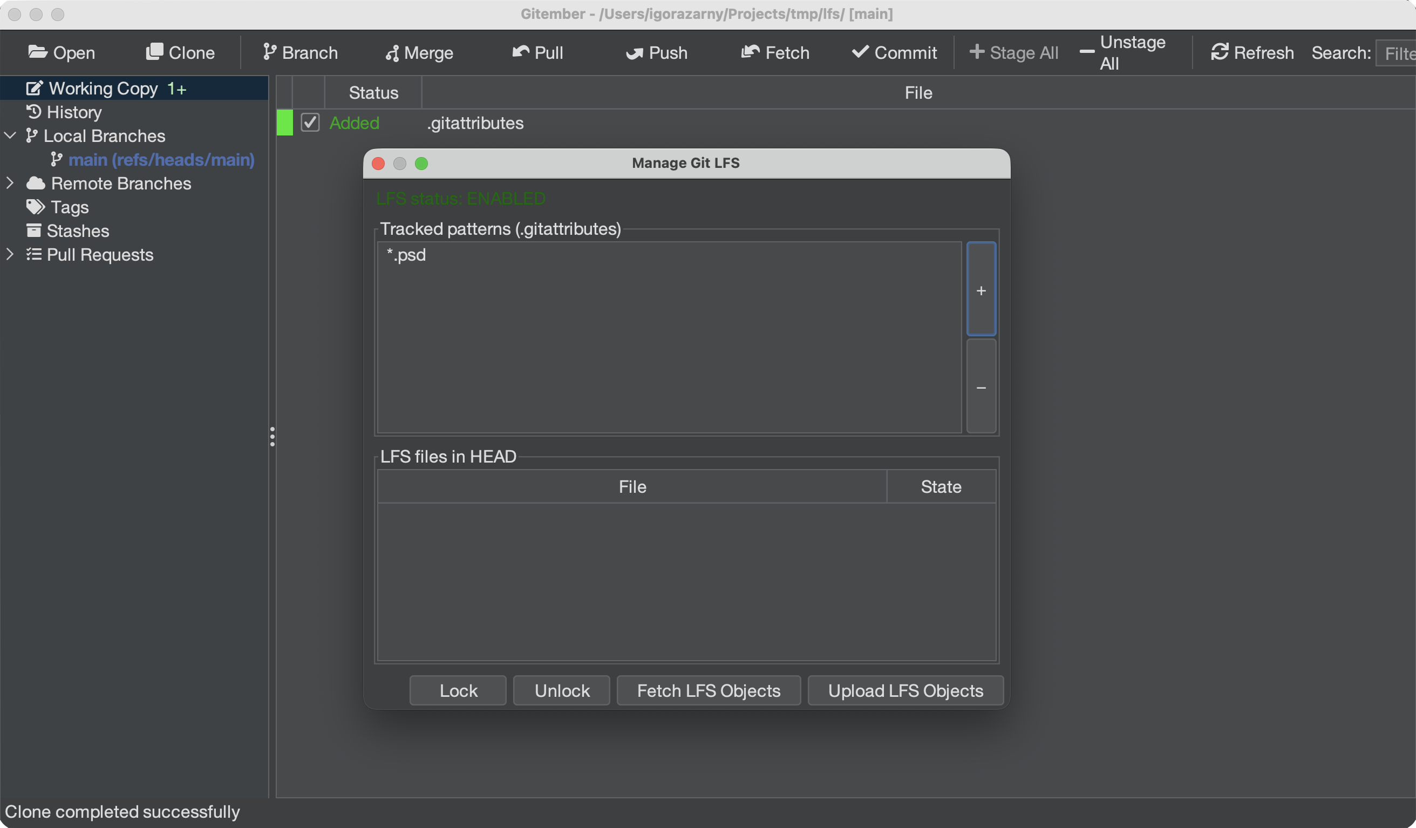
Task: Click the Lock button
Action: tap(458, 690)
